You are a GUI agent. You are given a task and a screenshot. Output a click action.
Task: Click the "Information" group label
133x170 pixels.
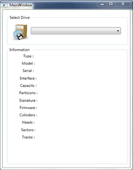coord(20,50)
